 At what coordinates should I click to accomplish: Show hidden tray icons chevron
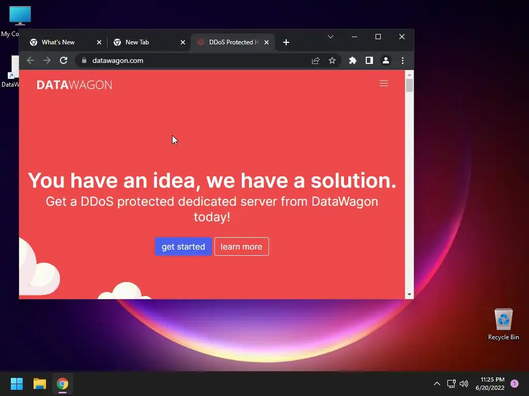pyautogui.click(x=437, y=384)
